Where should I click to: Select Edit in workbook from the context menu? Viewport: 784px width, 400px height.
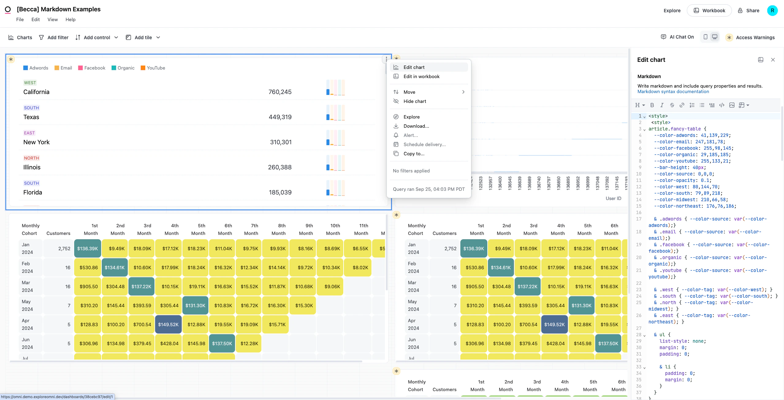click(x=421, y=76)
